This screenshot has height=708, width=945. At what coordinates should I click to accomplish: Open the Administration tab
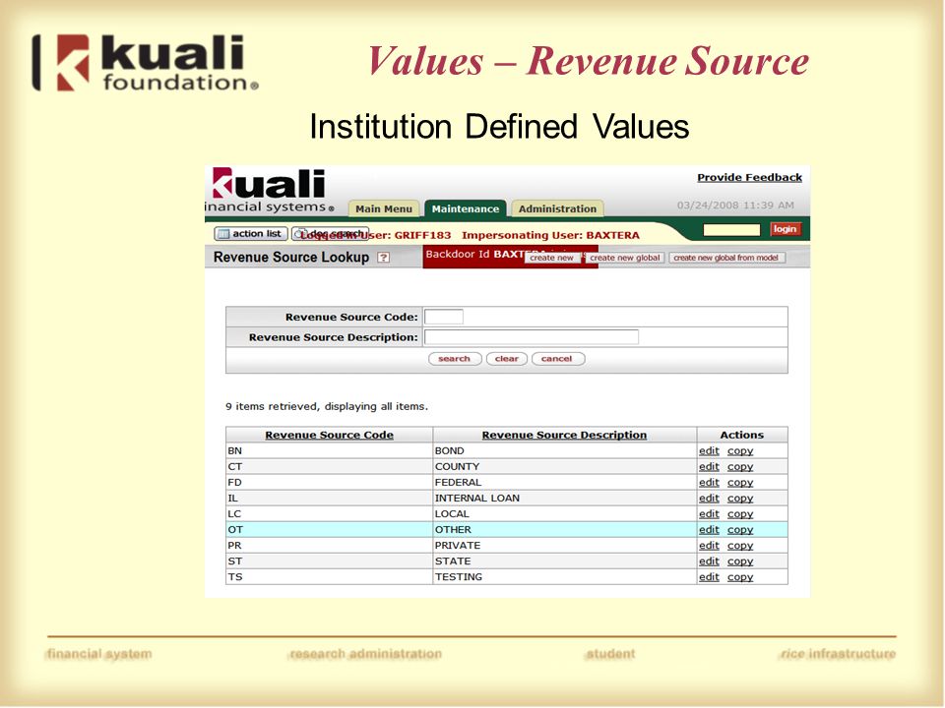pos(557,208)
